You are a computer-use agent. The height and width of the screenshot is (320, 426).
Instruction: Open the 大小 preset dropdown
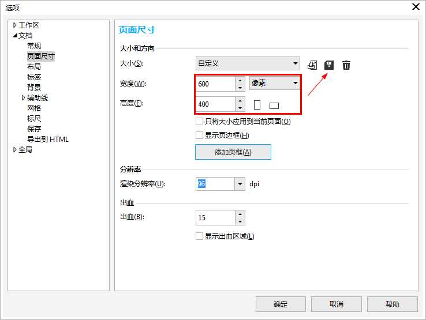pyautogui.click(x=296, y=63)
